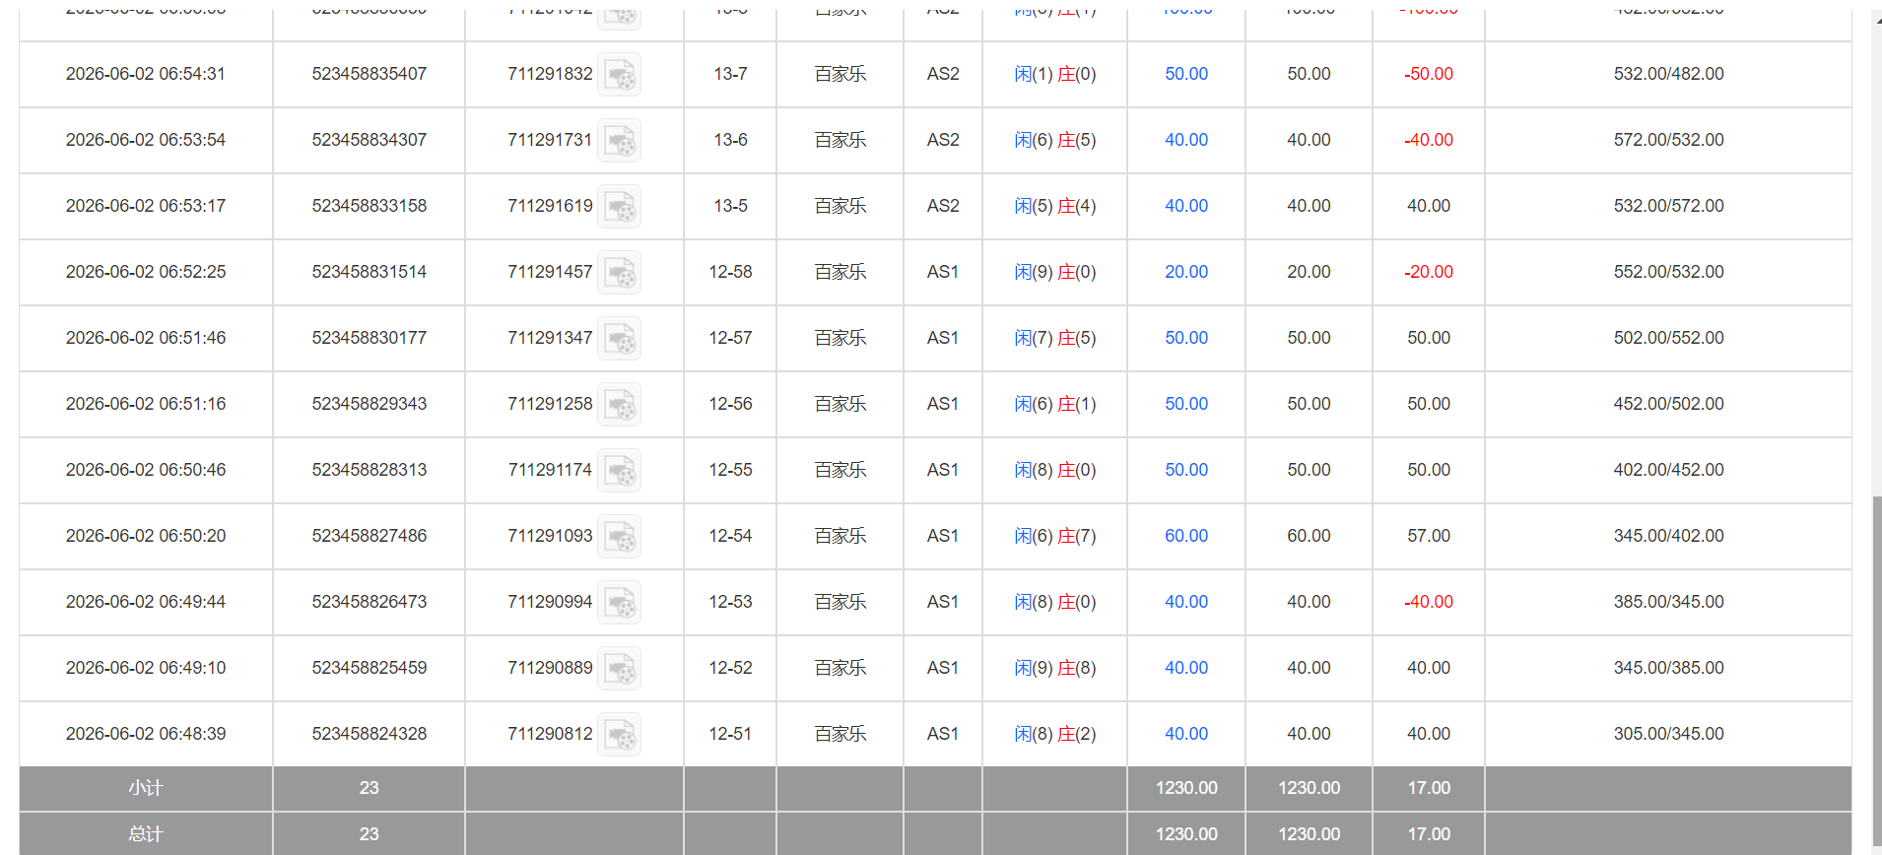Select order number 523458830177
The height and width of the screenshot is (855, 1882).
tap(370, 338)
